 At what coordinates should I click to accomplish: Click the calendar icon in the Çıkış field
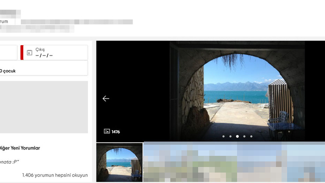tap(29, 53)
